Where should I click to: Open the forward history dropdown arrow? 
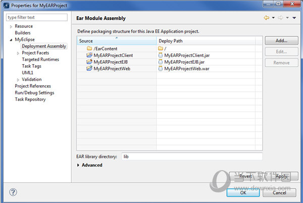[287, 18]
